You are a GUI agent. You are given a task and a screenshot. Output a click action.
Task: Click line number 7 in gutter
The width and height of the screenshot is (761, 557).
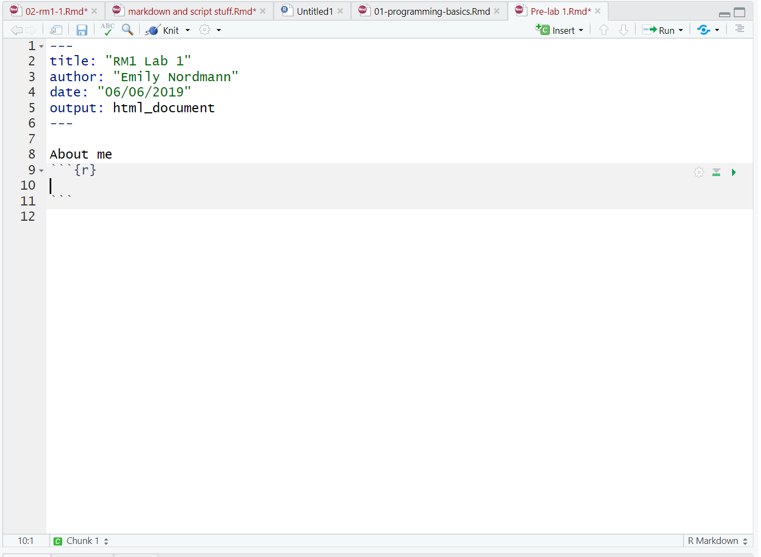(32, 139)
